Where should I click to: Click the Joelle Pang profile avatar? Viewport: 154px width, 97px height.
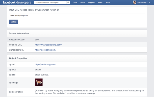(x=135, y=2)
